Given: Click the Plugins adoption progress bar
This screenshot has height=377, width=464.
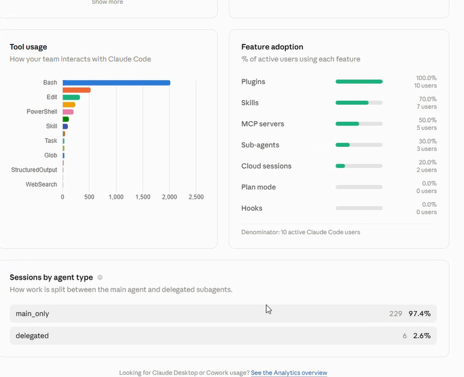Looking at the screenshot, I should [359, 81].
